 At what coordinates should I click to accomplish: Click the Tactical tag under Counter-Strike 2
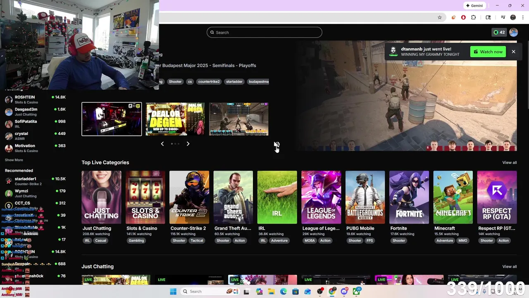point(197,240)
